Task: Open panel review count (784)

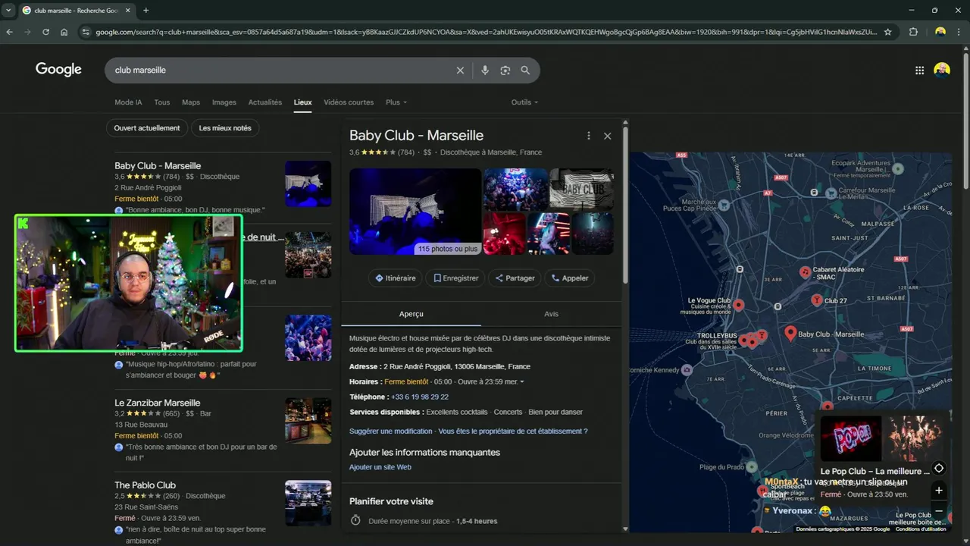Action: [406, 152]
